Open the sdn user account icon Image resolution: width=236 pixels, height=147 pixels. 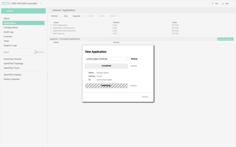point(223,4)
